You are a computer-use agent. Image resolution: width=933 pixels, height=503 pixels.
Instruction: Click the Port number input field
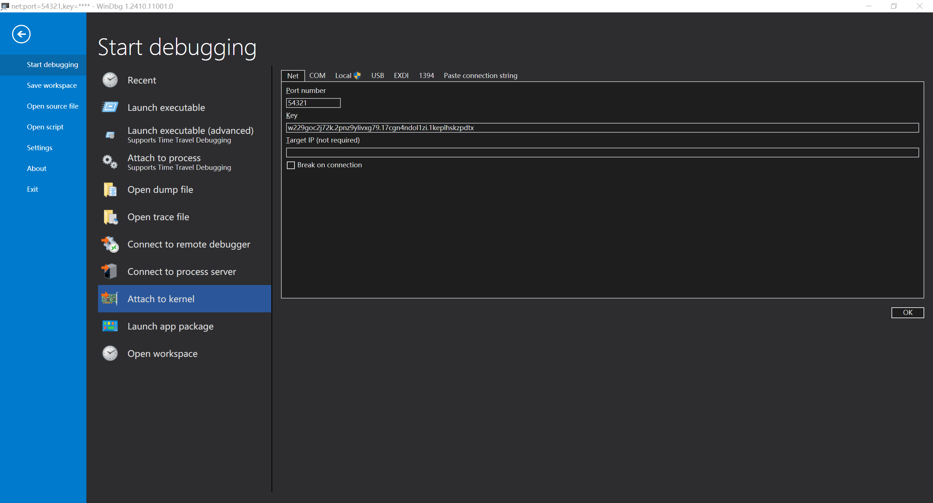313,103
